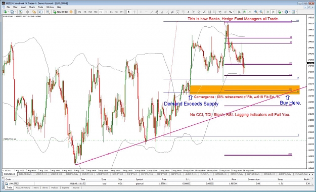Screen dimensions: 316x192
Task: Toggle the chart shift icon
Action: point(273,12)
